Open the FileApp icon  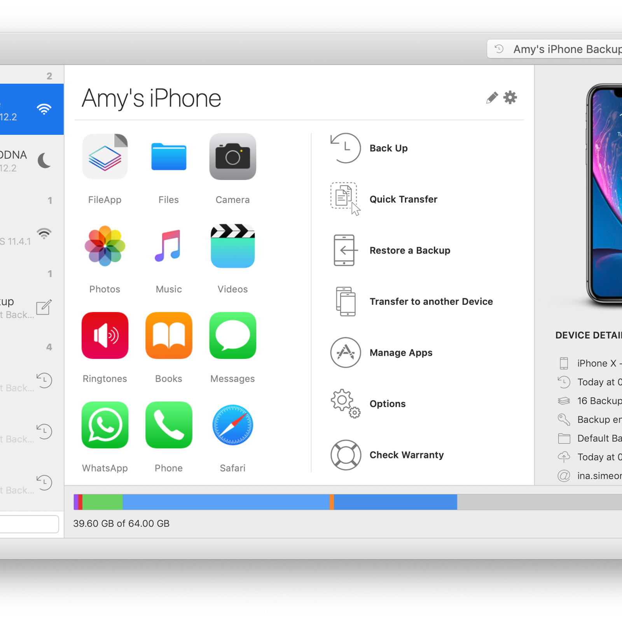tap(105, 156)
